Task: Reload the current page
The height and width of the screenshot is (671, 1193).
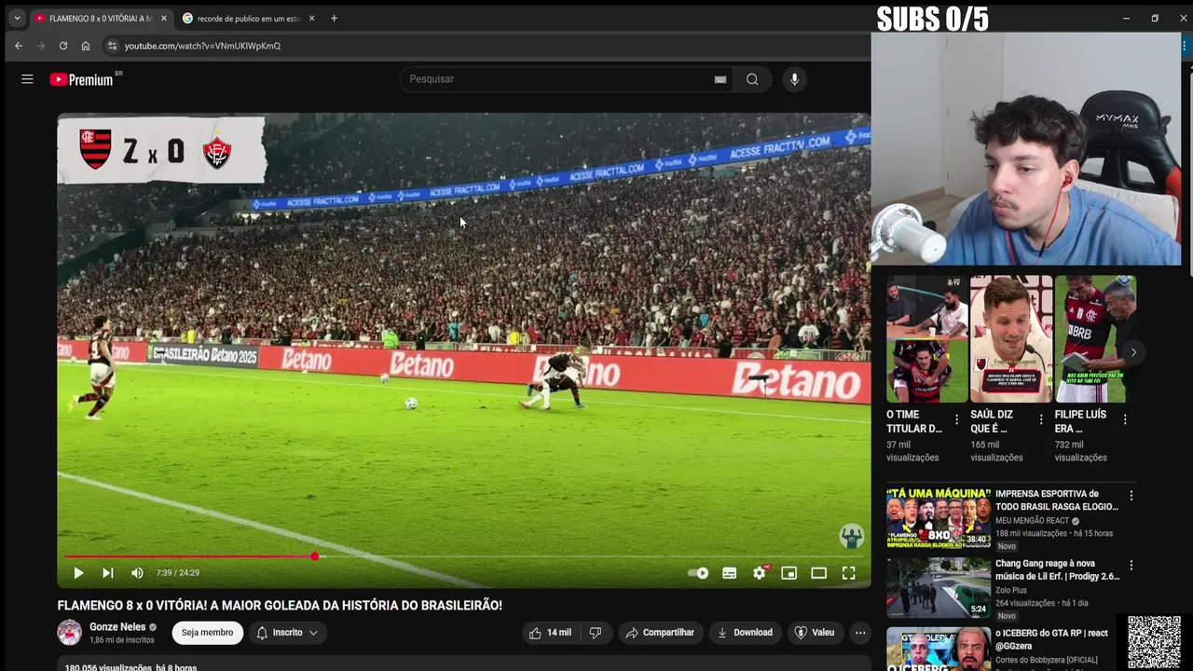Action: click(63, 46)
